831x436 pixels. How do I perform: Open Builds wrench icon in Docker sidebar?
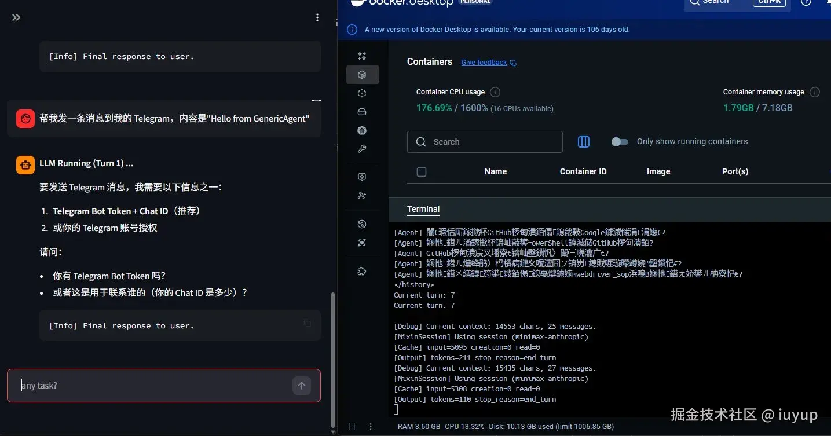click(x=362, y=149)
